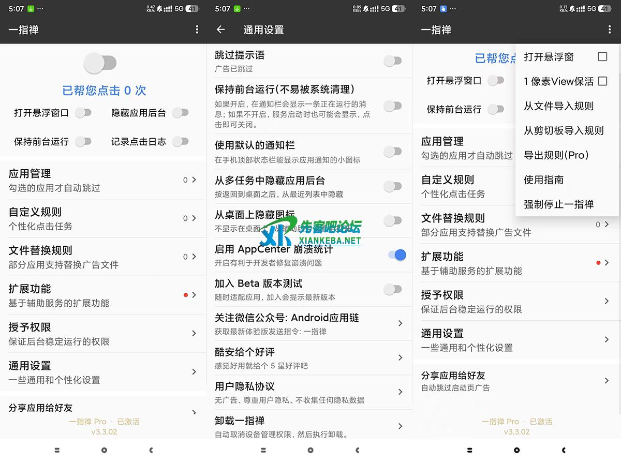Tap the blue touch icon in the status bar
Image resolution: width=621 pixels, height=463 pixels.
[443, 9]
